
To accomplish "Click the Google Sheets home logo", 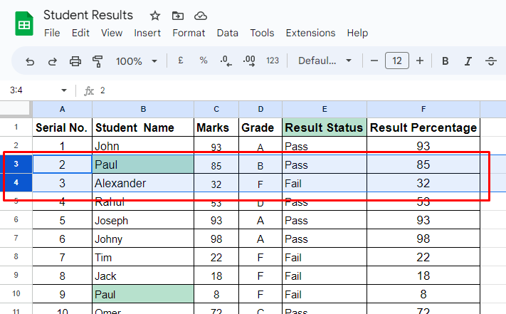I will (24, 23).
